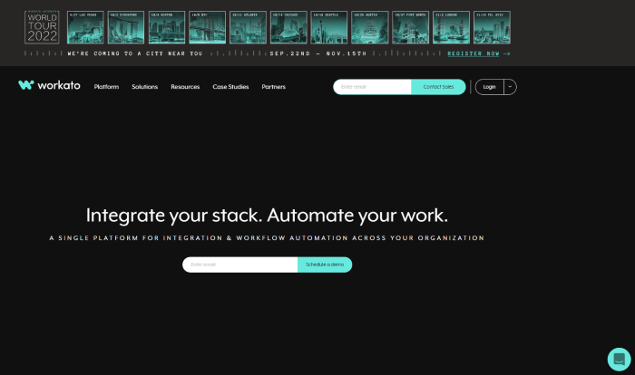Image resolution: width=635 pixels, height=375 pixels.
Task: Click the 'Sep.22nd – Nov.15th' date text
Action: coord(317,53)
